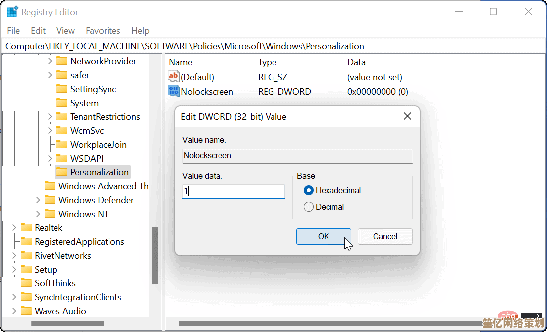Select the RegisteredApplications folder icon
This screenshot has width=547, height=332.
pos(26,242)
